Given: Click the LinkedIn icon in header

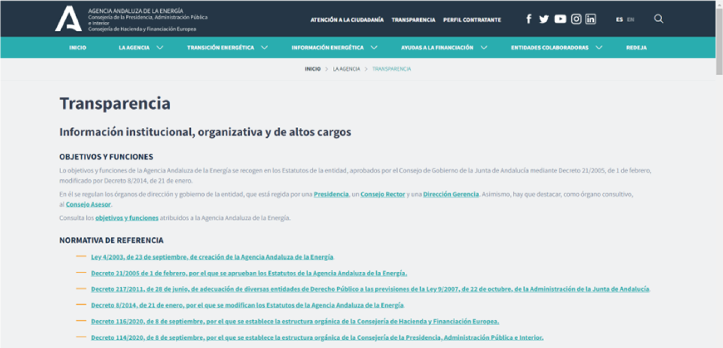Looking at the screenshot, I should (x=591, y=19).
